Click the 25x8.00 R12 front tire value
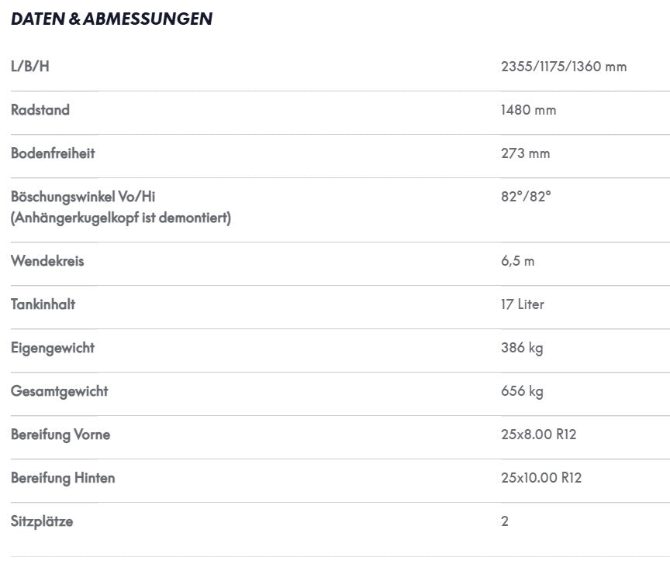Image resolution: width=670 pixels, height=567 pixels. 538,435
